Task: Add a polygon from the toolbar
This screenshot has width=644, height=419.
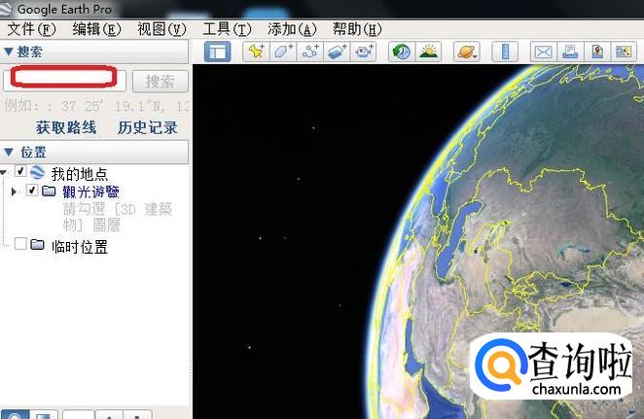Action: click(x=283, y=52)
